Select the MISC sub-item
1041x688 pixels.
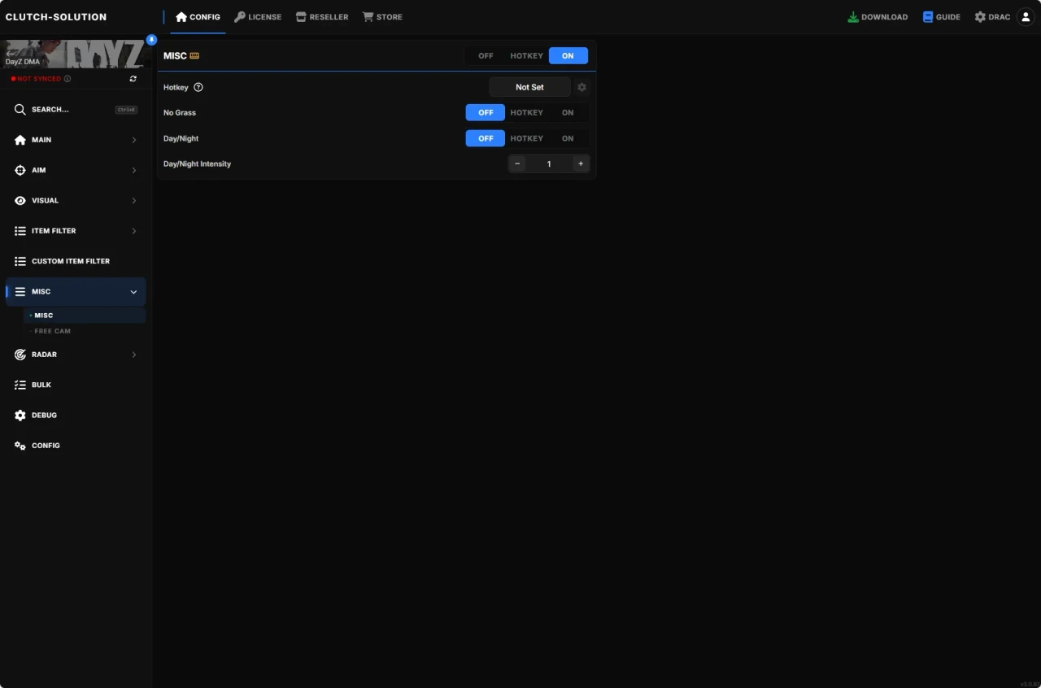click(x=85, y=316)
